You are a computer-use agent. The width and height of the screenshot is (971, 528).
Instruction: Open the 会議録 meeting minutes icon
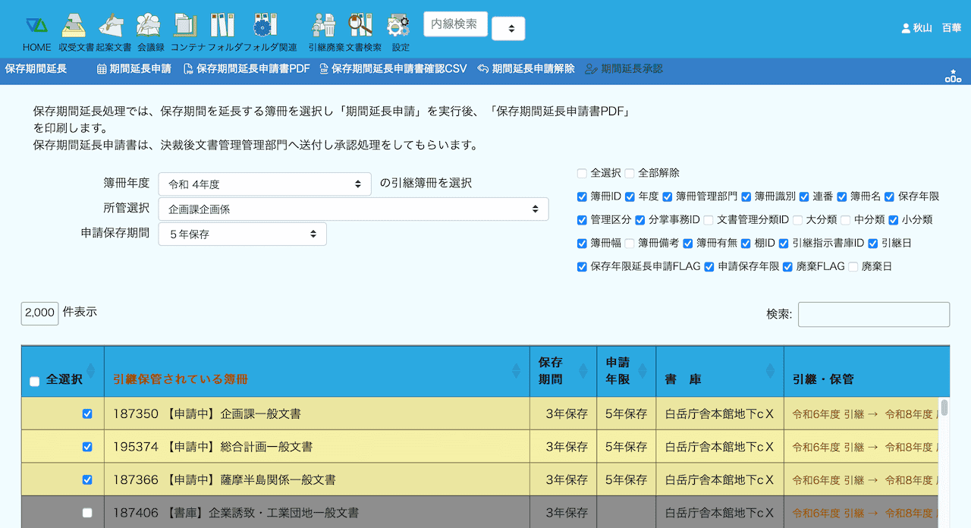point(149,26)
